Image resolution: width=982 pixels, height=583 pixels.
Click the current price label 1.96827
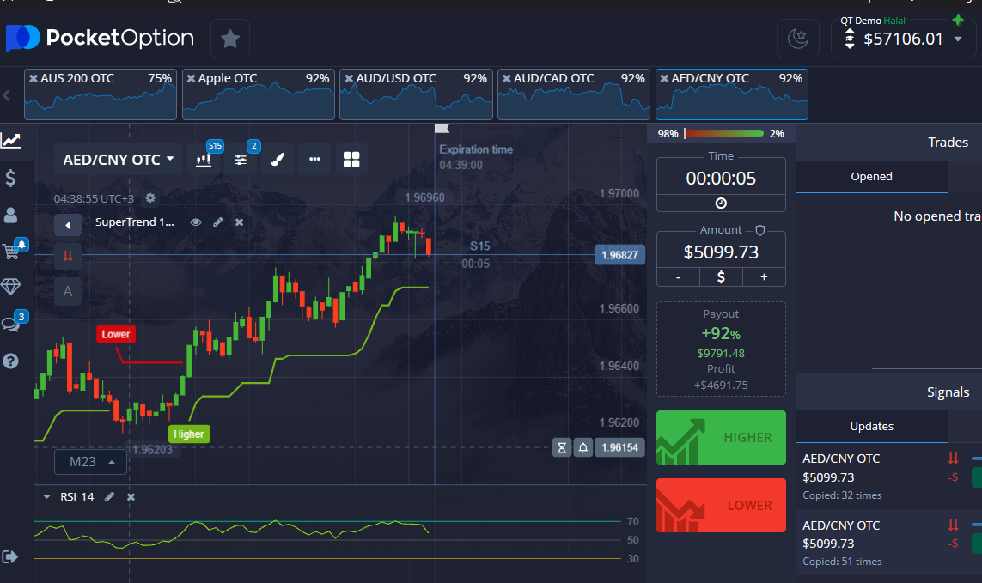tap(620, 255)
